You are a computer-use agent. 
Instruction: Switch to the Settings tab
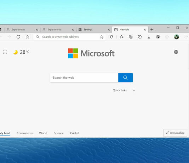coord(94,30)
